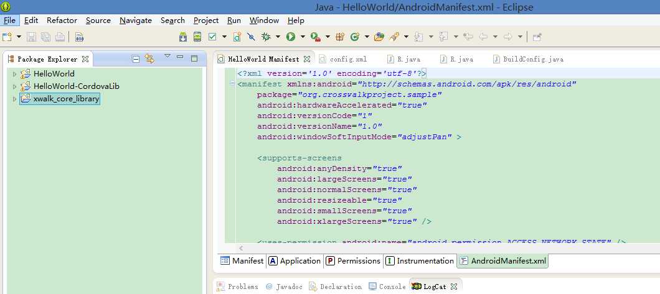The image size is (660, 294).
Task: Click the Search flashlight toolbar icon
Action: pyautogui.click(x=394, y=37)
